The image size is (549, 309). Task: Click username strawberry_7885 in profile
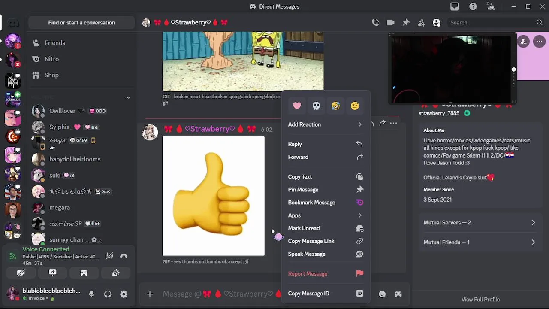(439, 113)
